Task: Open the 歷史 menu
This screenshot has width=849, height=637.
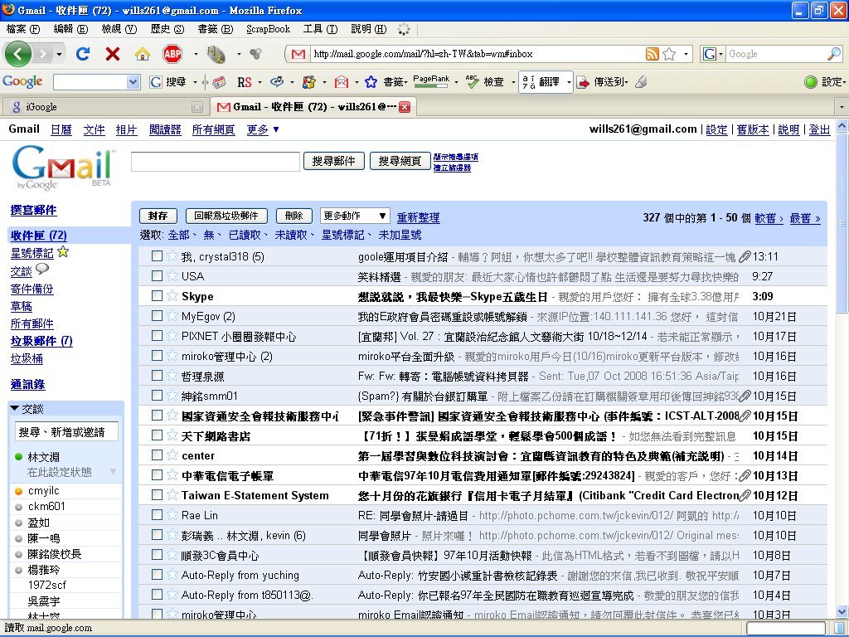Action: pyautogui.click(x=167, y=29)
